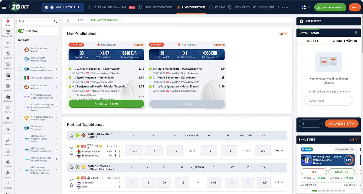Viewport: 363px width, 194px height.
Task: Open the three-dots more menu in top navigation
Action: point(284,7)
